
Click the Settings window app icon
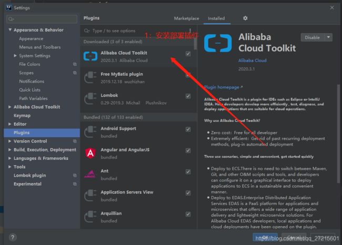click(x=9, y=8)
